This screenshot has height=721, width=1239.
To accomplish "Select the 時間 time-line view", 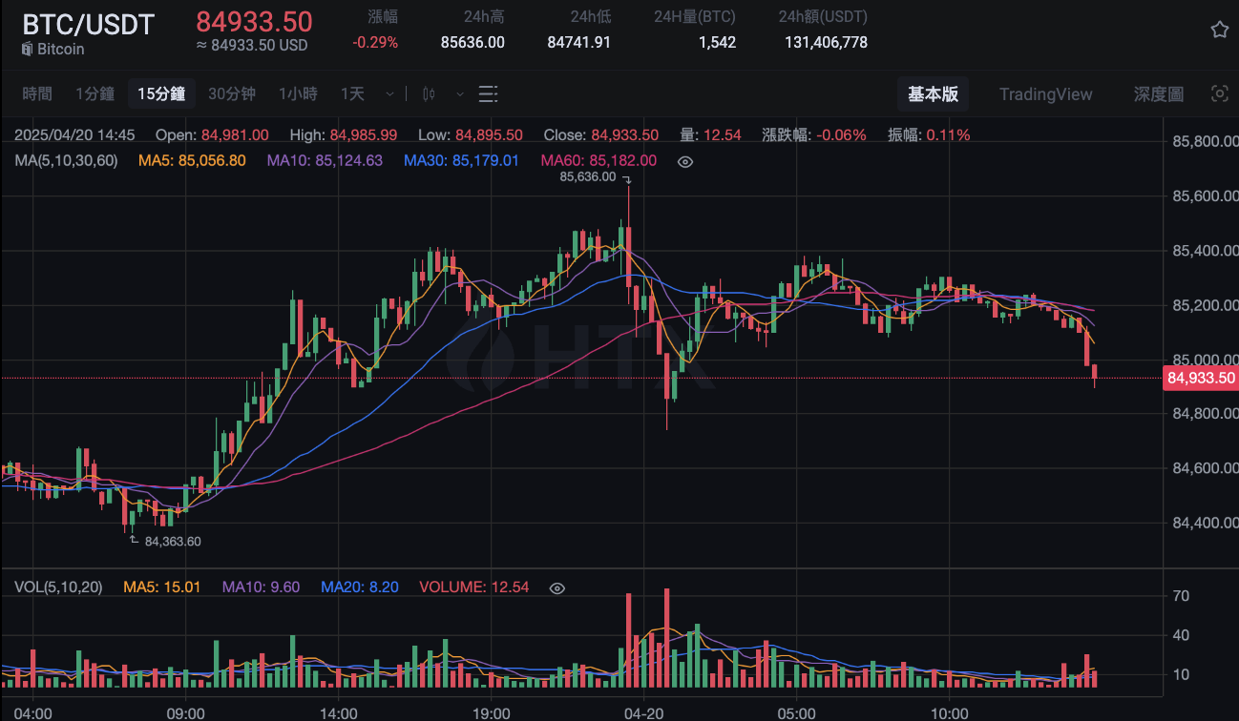I will tap(37, 93).
